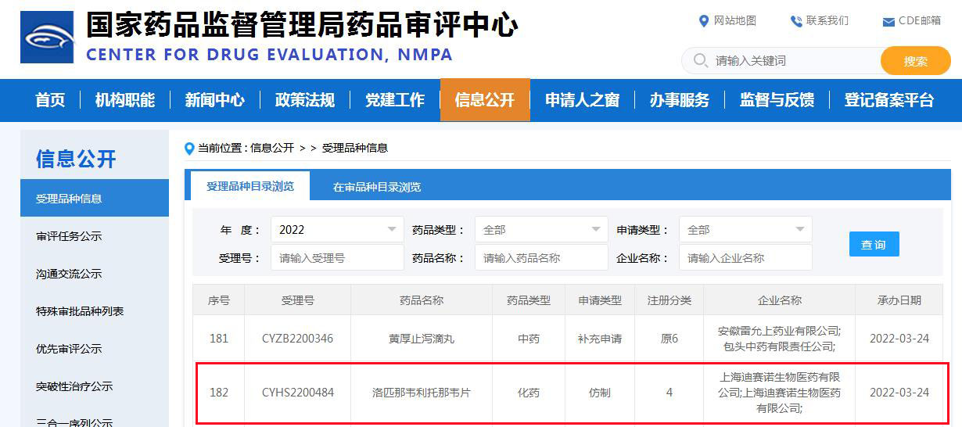Click the CDE邮箱 envelope icon
Viewport: 962px width, 427px height.
click(x=888, y=22)
